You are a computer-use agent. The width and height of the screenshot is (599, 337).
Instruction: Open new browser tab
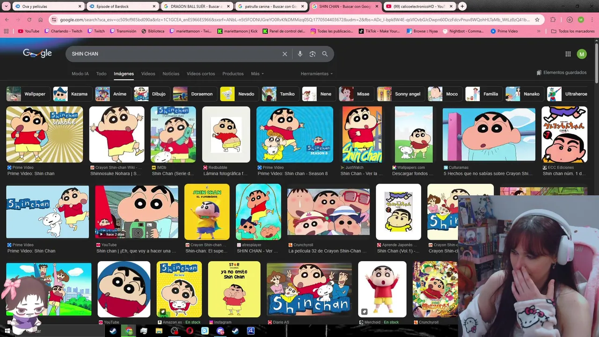click(462, 7)
